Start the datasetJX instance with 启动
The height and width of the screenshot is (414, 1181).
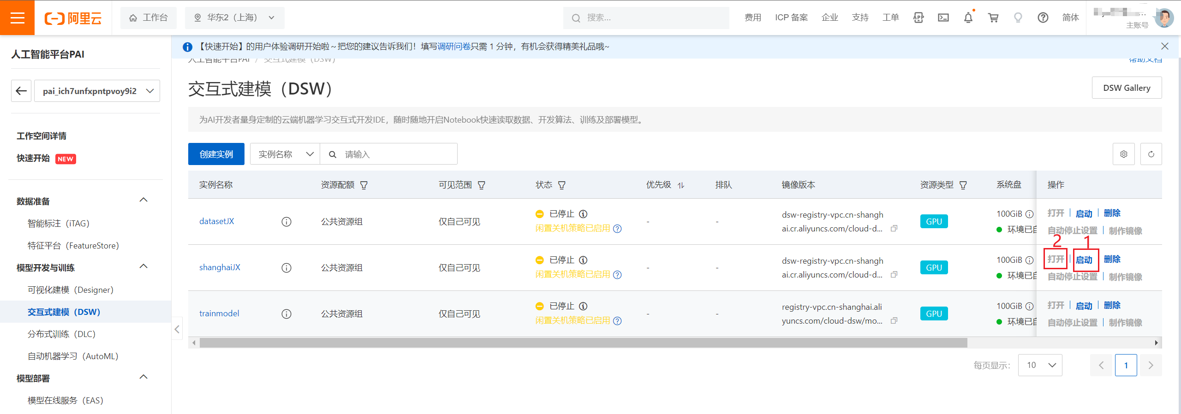1084,213
